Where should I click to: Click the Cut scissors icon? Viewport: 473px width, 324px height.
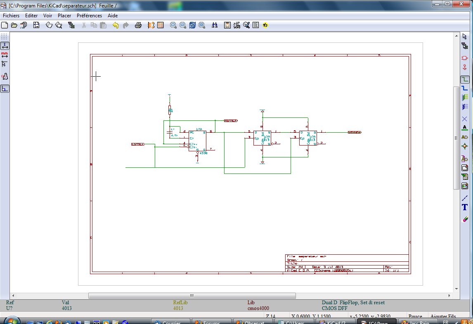[84, 25]
